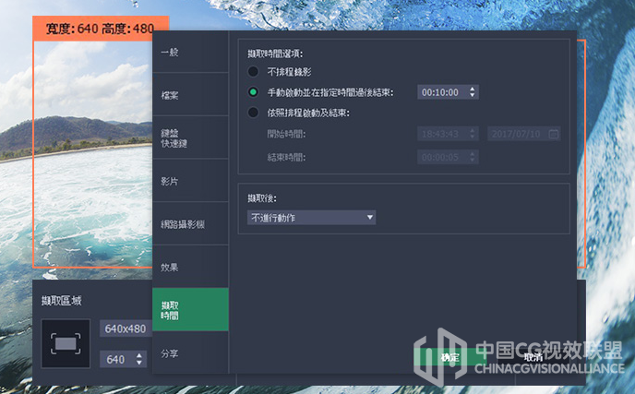Viewport: 635px width, 394px height.
Task: Click the start time 18:43:43 stepper arrows
Action: click(x=473, y=134)
